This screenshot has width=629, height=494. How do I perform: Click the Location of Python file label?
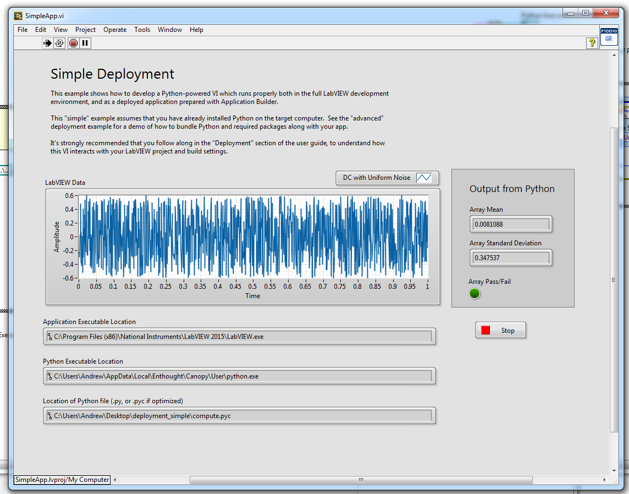click(113, 401)
